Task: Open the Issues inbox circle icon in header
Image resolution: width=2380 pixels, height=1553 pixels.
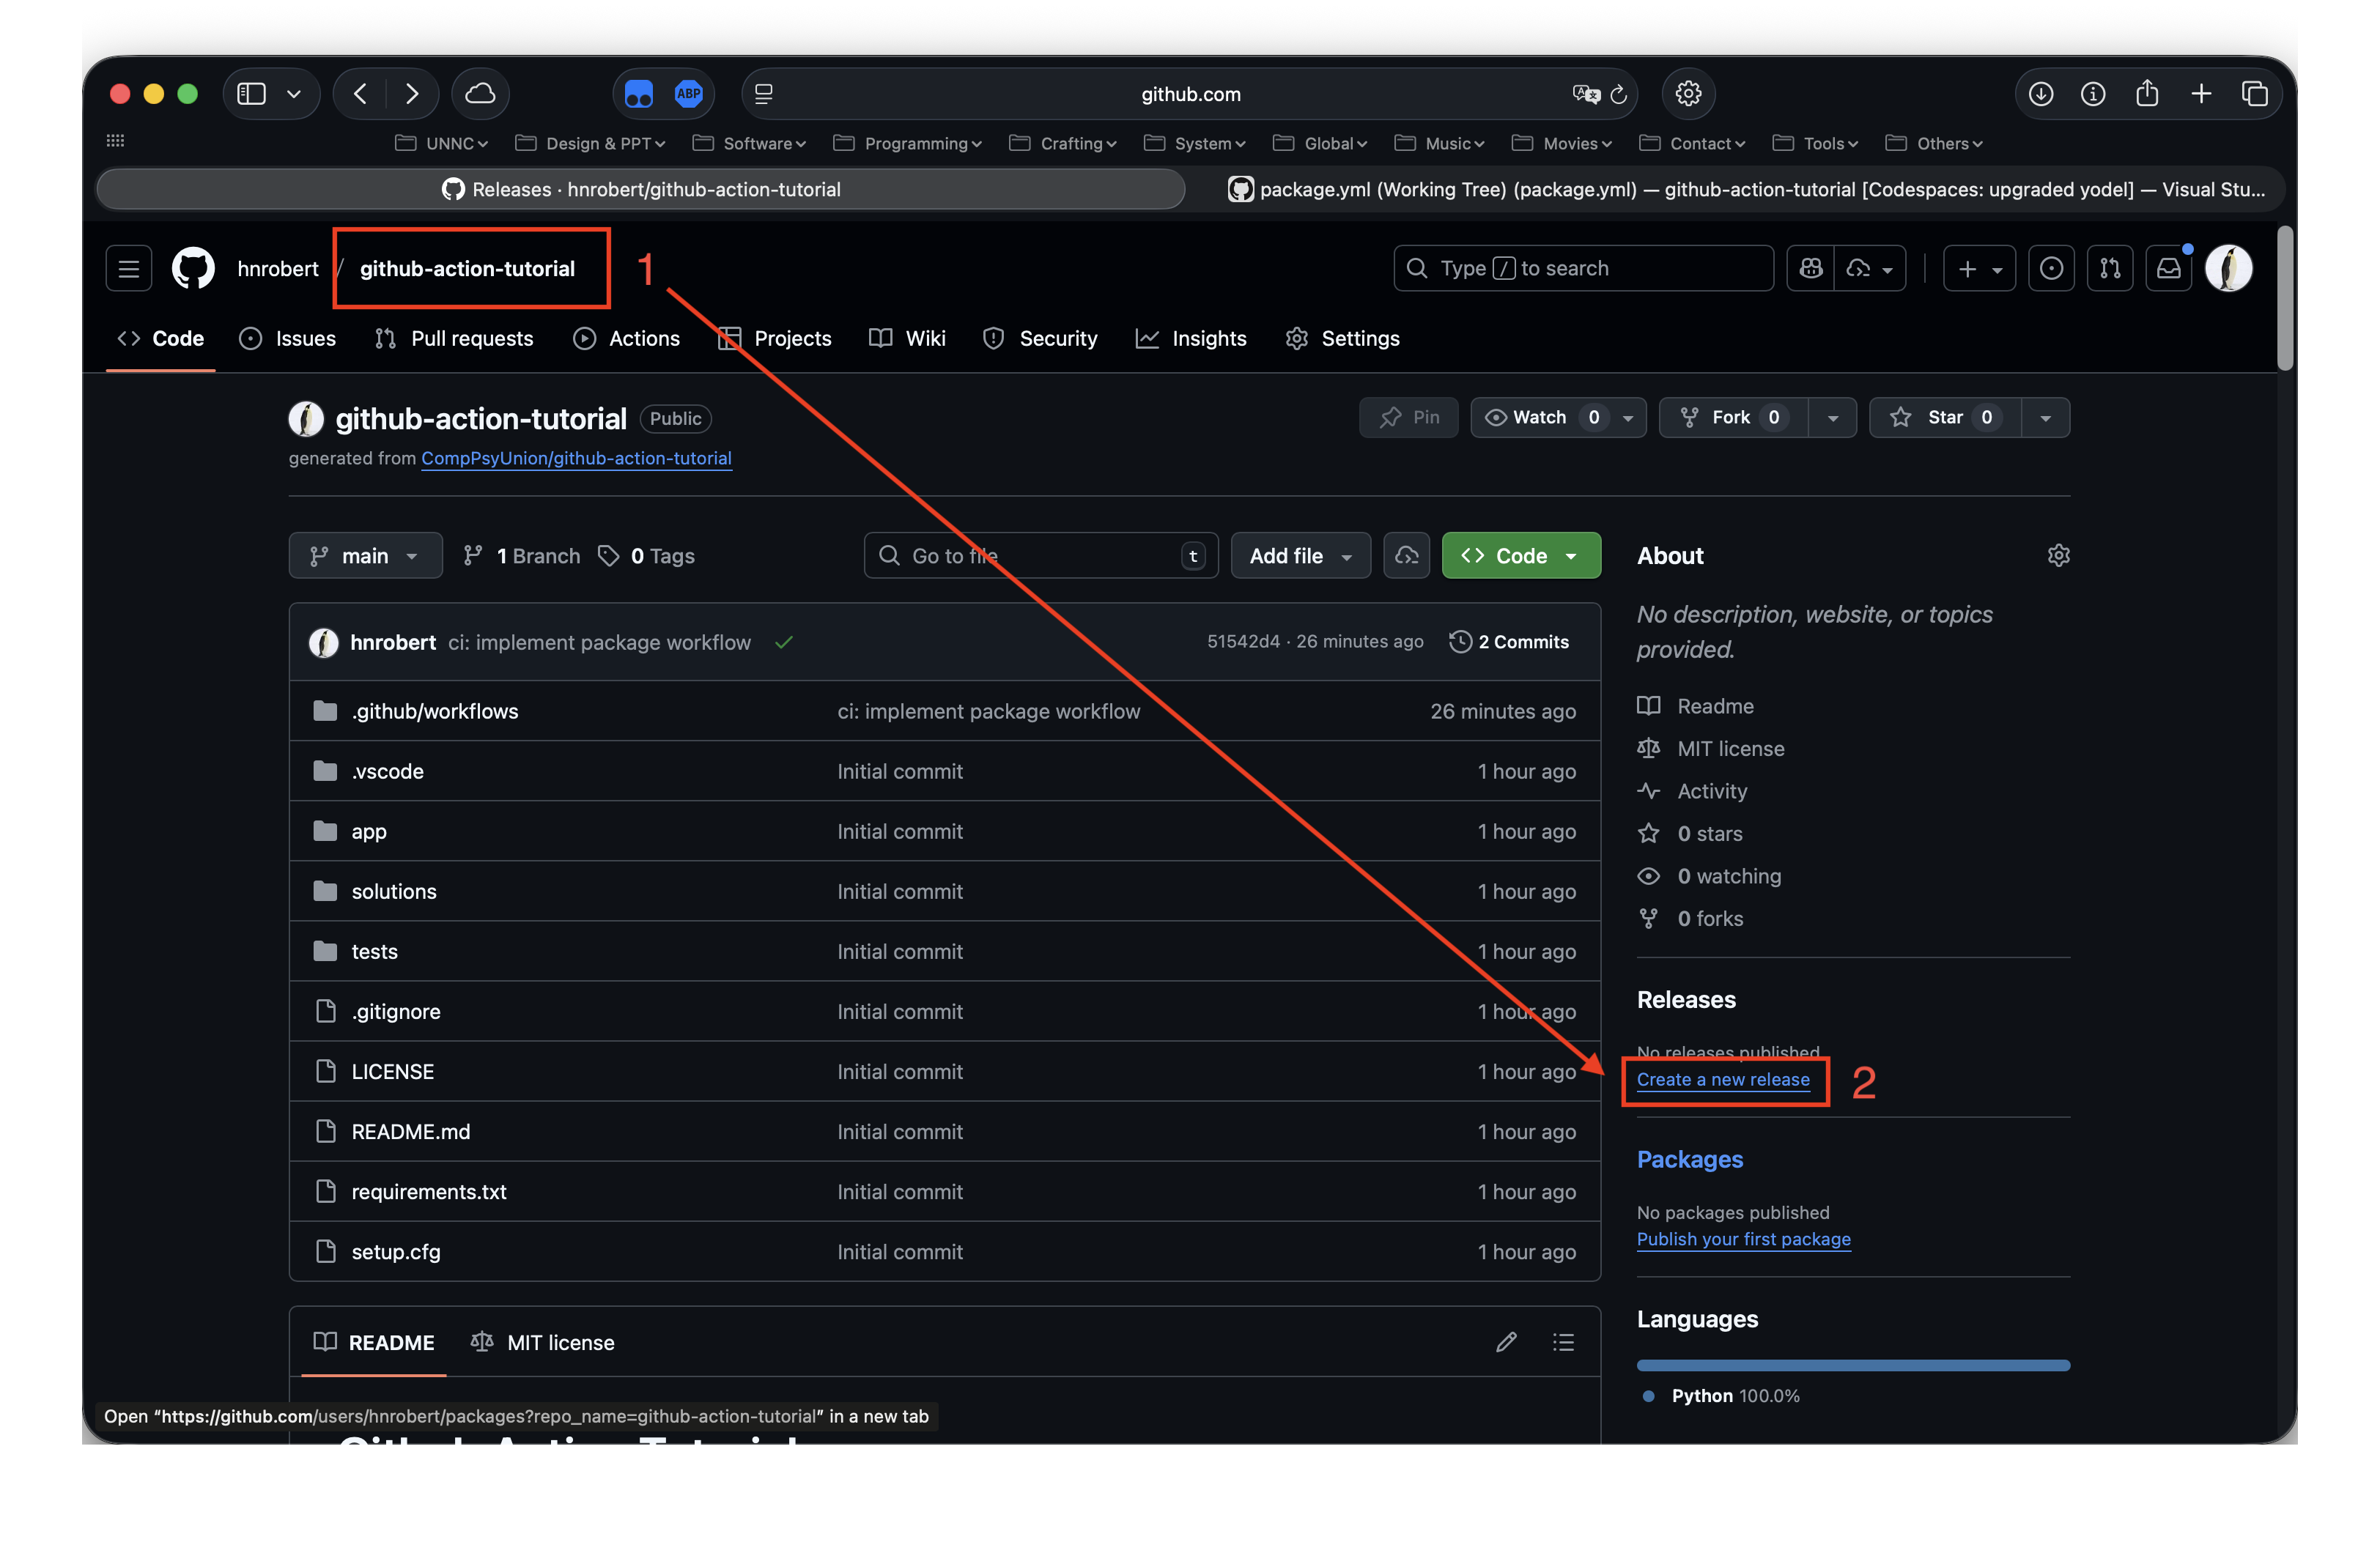Action: (2050, 268)
